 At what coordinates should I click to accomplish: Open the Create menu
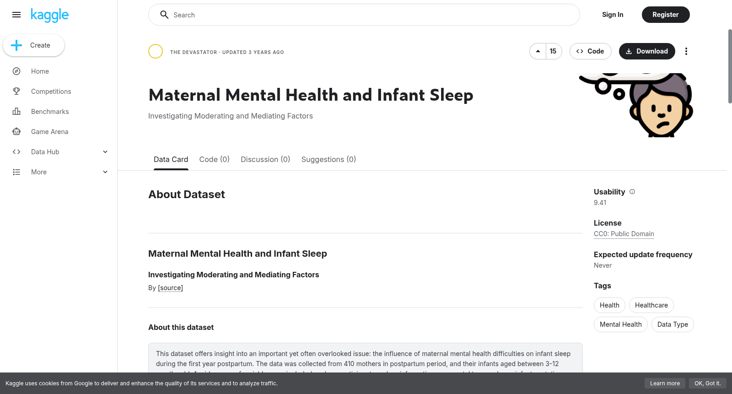(x=33, y=45)
